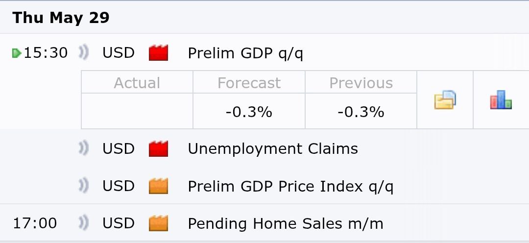Expand the Prelim GDP Price Index q/q event
The height and width of the screenshot is (243, 529).
pyautogui.click(x=290, y=186)
